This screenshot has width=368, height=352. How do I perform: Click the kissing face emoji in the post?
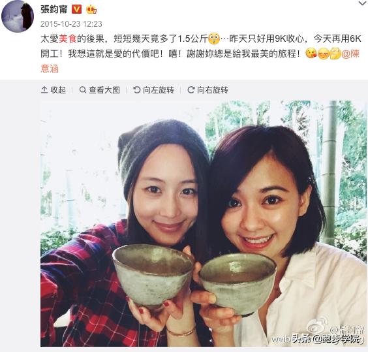[x=311, y=54]
